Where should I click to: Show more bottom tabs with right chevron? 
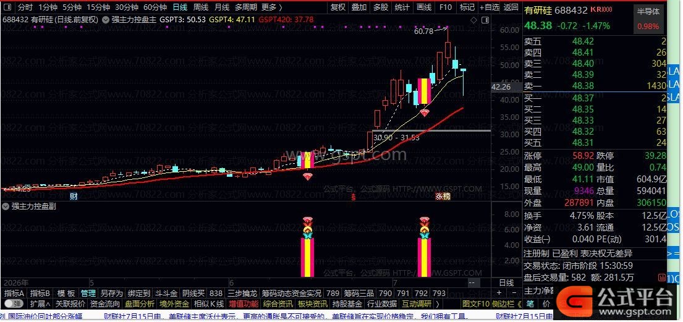point(438,303)
